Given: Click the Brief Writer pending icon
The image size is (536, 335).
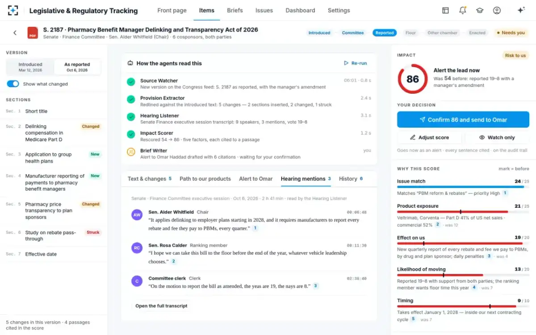Looking at the screenshot, I should pyautogui.click(x=131, y=152).
